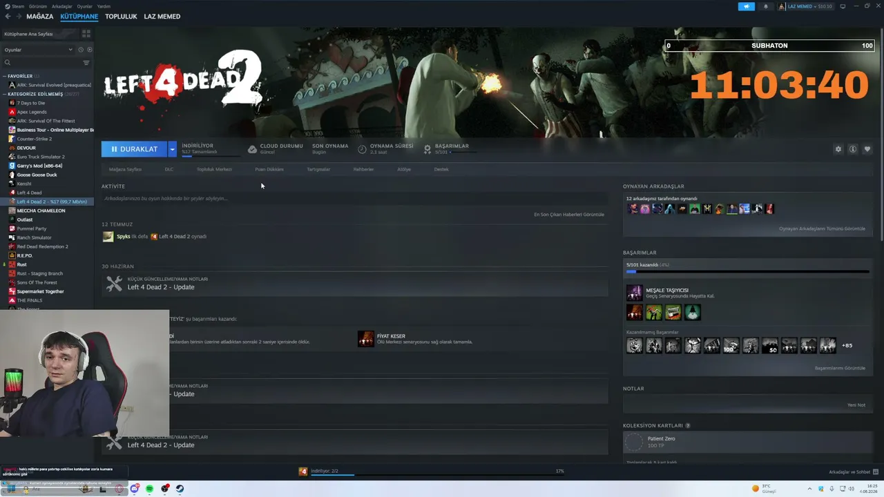Go forward with the navigation forward arrow
Viewport: 884px width, 497px height.
point(18,17)
